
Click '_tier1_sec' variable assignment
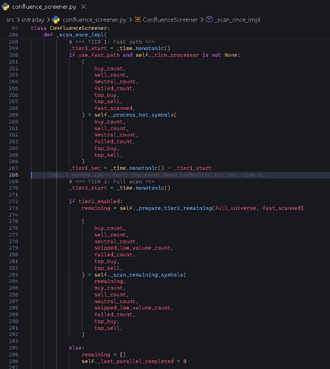[x=85, y=168]
